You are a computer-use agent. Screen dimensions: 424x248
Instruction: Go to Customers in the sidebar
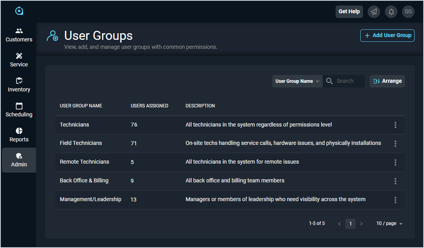[19, 35]
